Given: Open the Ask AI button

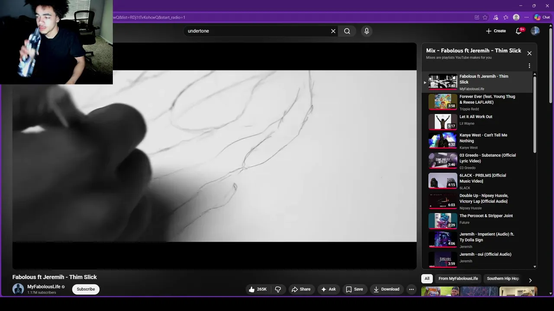Looking at the screenshot, I should click(x=328, y=289).
